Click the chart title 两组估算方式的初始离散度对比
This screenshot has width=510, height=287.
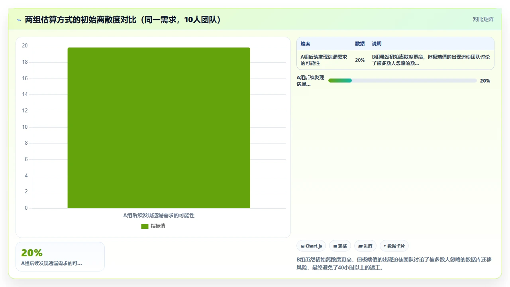point(123,20)
